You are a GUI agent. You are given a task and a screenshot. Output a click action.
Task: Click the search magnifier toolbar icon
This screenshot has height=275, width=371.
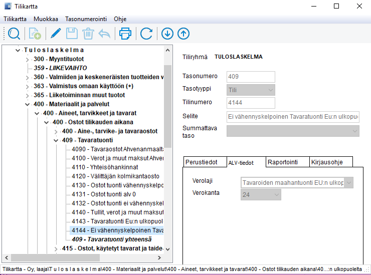(x=14, y=34)
